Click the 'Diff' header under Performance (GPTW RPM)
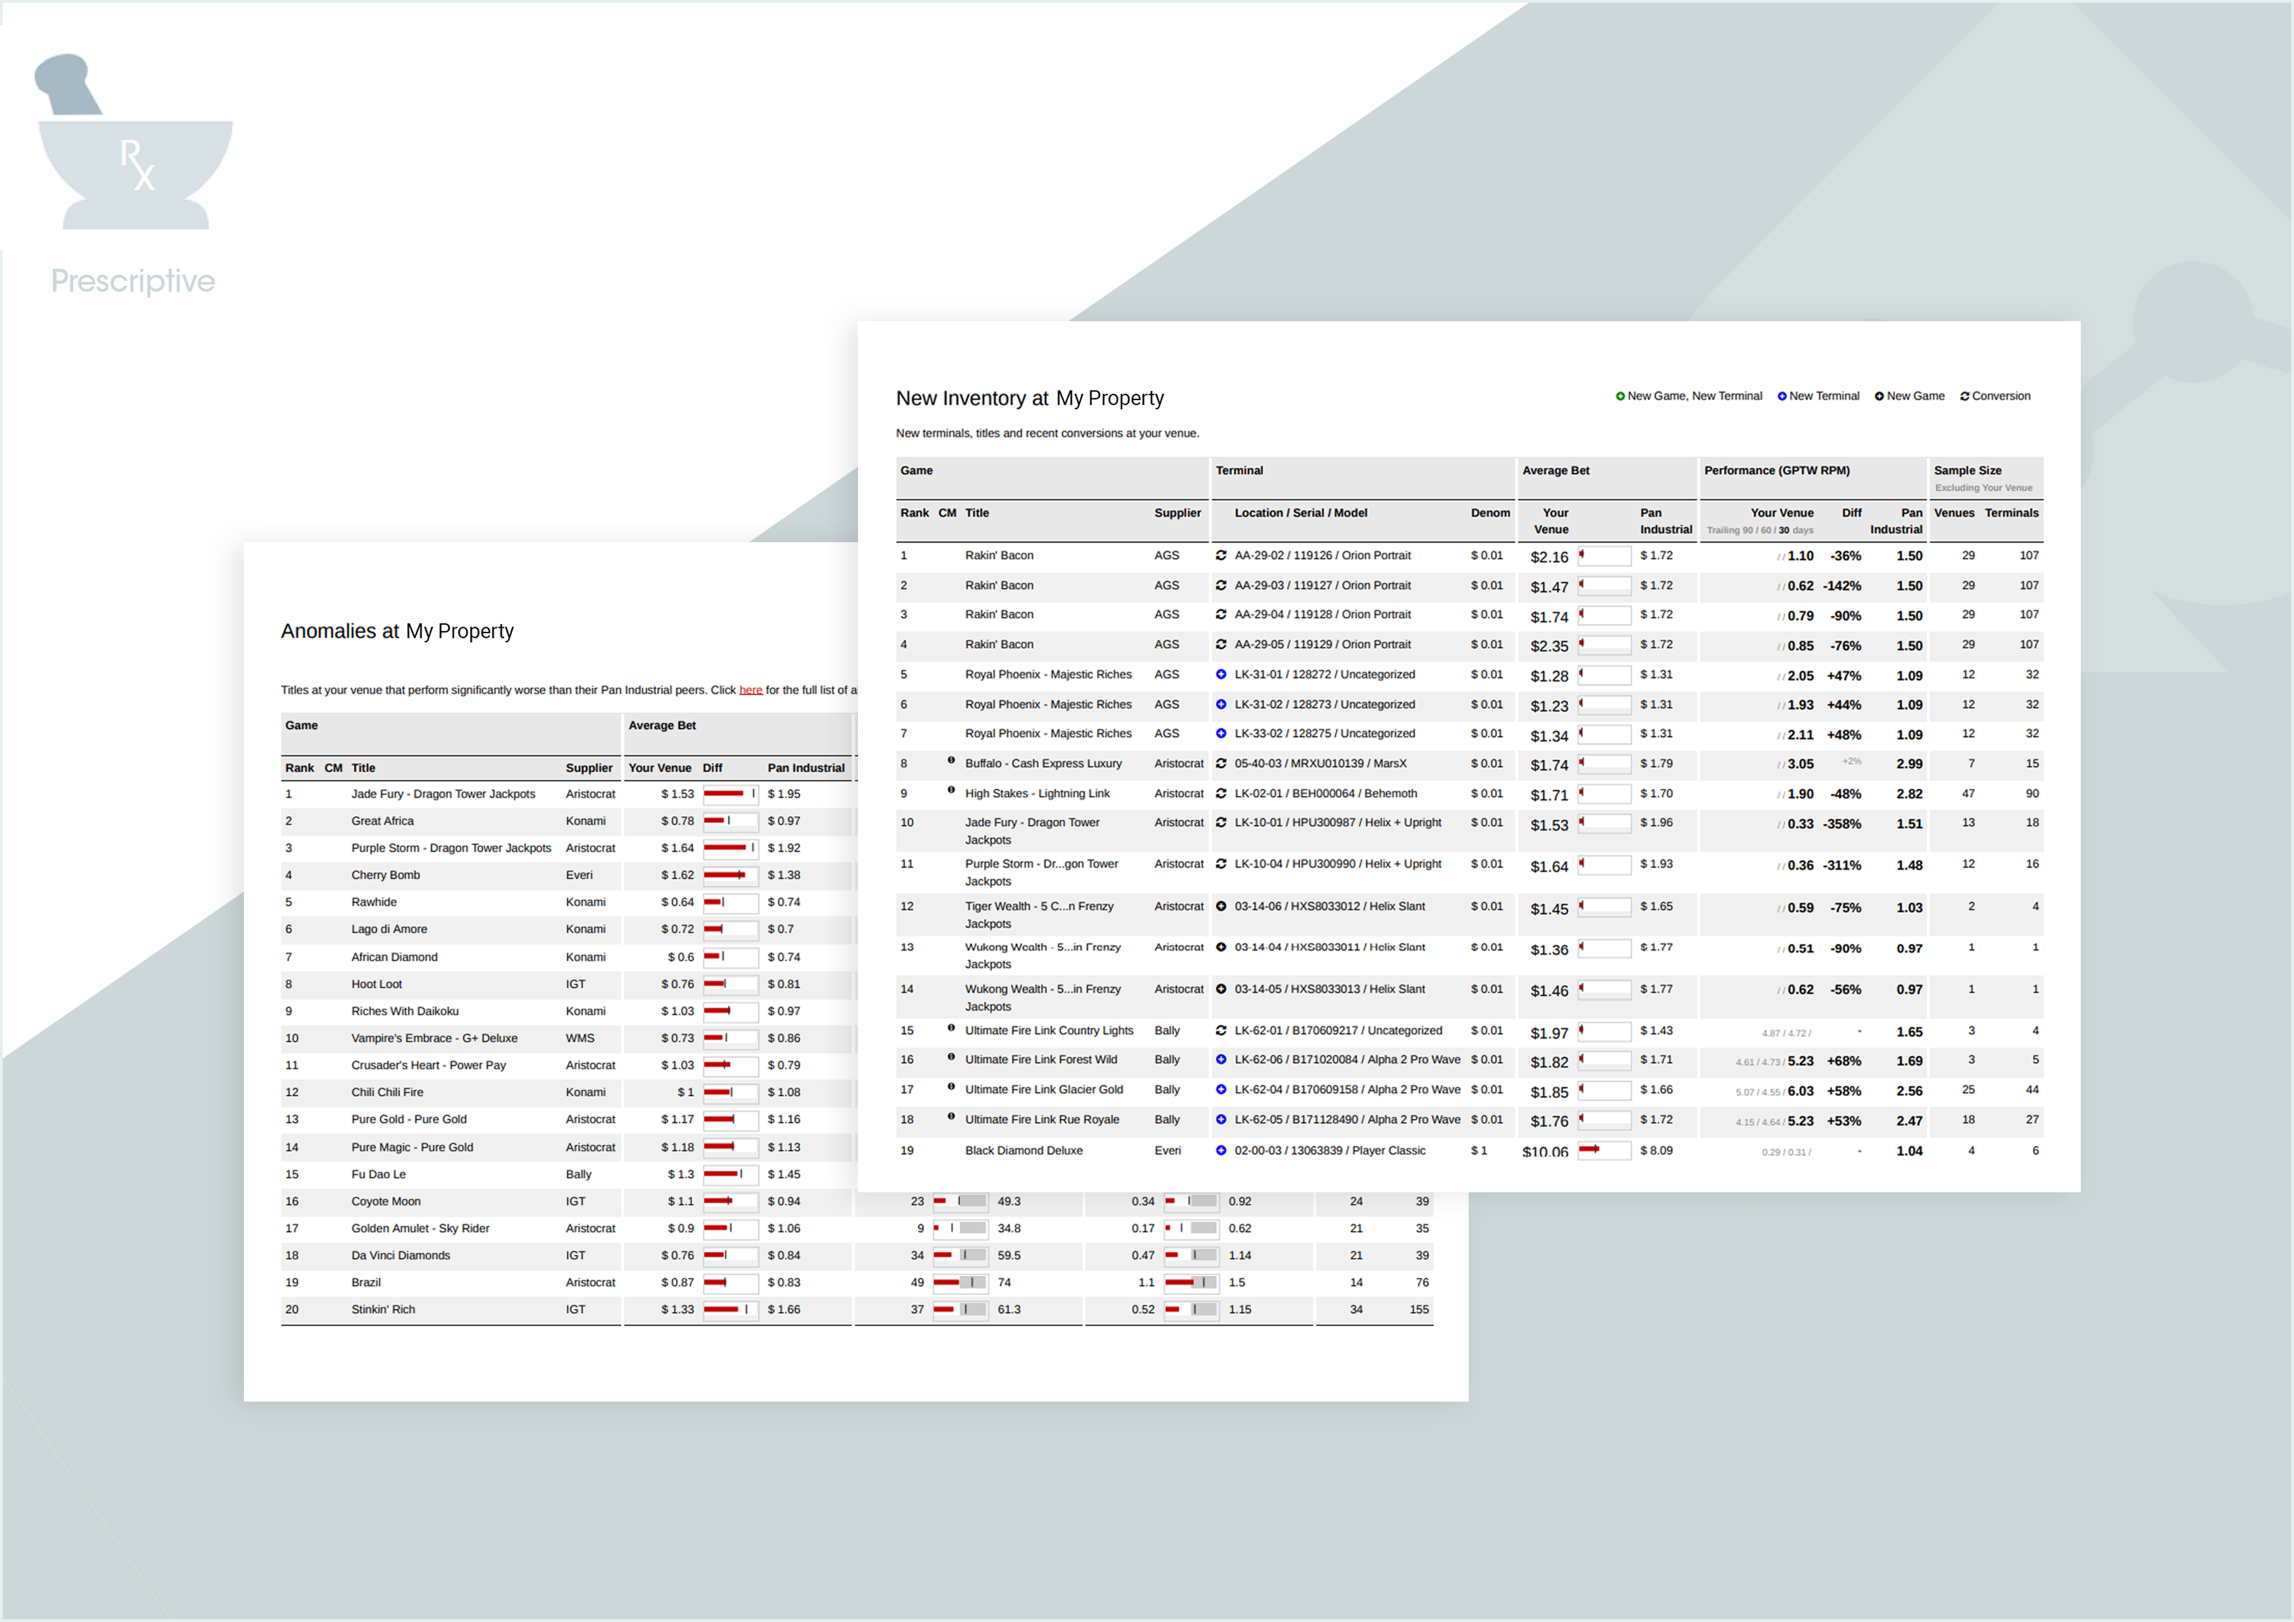Viewport: 2294px width, 1622px height. (x=1851, y=513)
